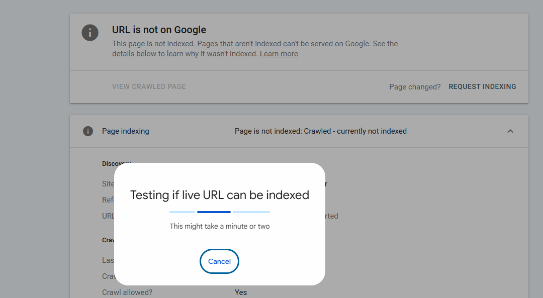Click the Cancel button in the dialog
Image resolution: width=543 pixels, height=298 pixels.
pyautogui.click(x=219, y=261)
